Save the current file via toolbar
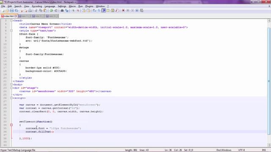 11,11
